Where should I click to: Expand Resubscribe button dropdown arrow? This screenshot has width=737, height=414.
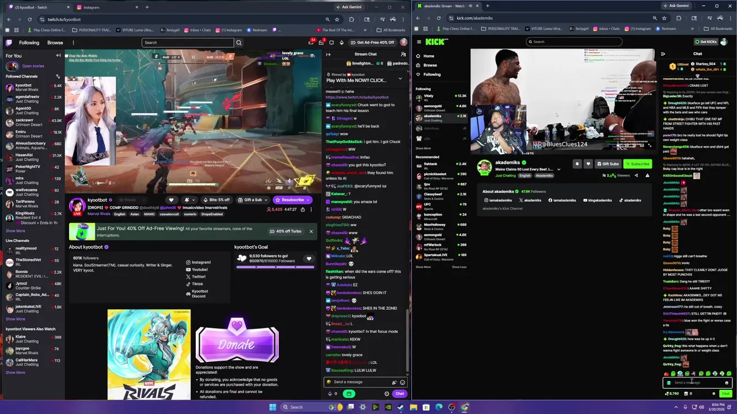(308, 200)
